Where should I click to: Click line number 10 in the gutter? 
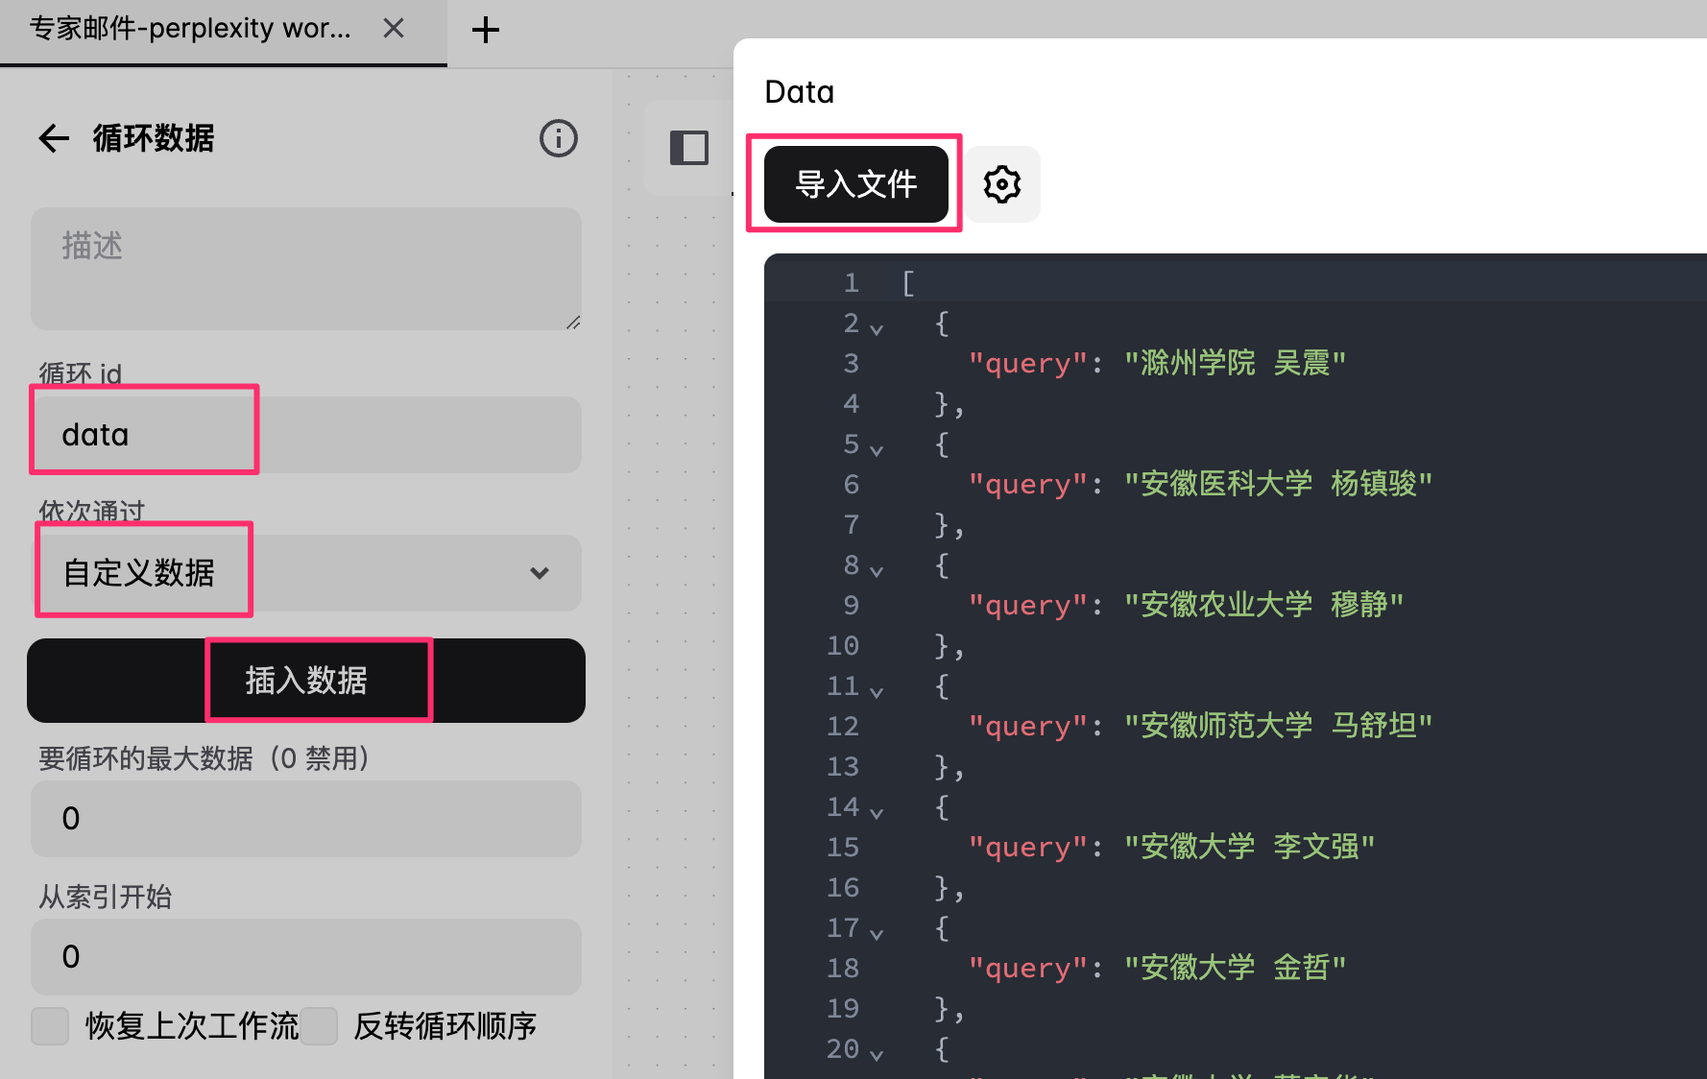(843, 645)
